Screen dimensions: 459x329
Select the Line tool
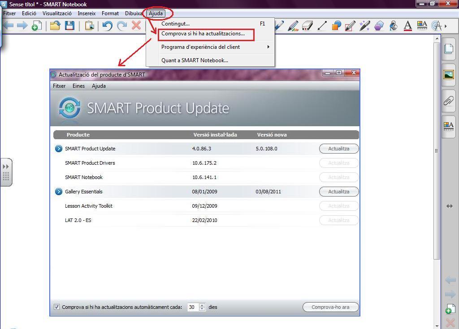pyautogui.click(x=322, y=26)
